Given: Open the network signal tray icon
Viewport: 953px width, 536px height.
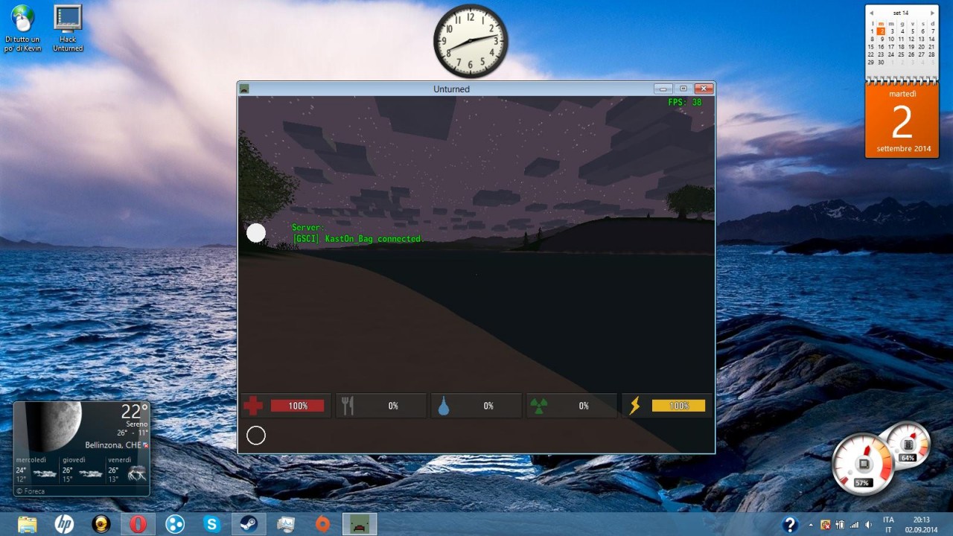Looking at the screenshot, I should (854, 525).
